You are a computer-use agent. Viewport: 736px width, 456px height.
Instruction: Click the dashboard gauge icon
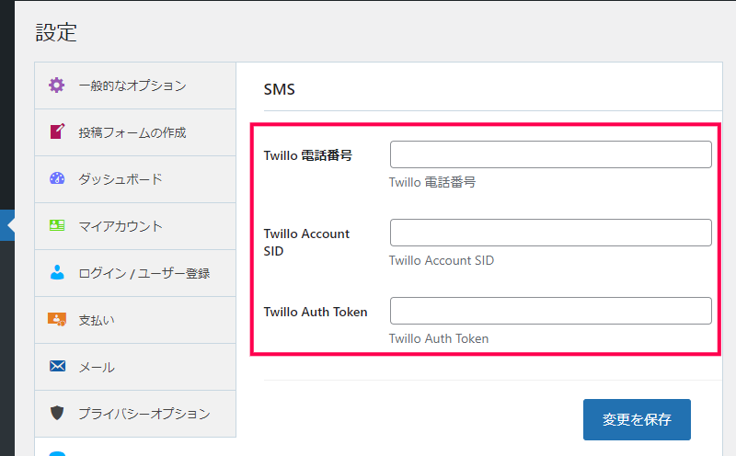pyautogui.click(x=57, y=178)
